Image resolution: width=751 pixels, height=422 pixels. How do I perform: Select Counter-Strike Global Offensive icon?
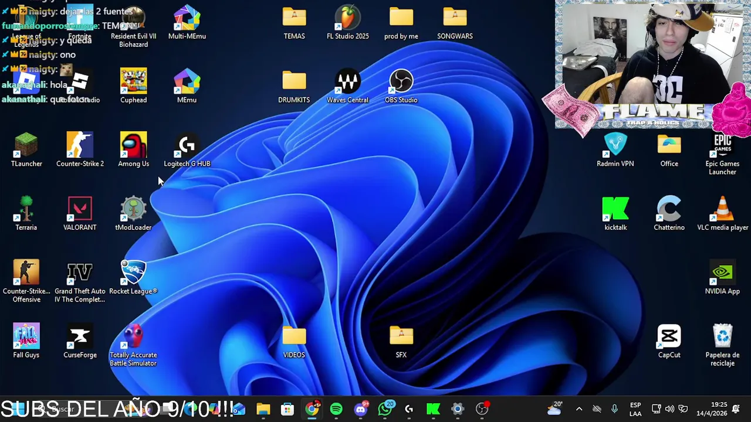pos(26,281)
